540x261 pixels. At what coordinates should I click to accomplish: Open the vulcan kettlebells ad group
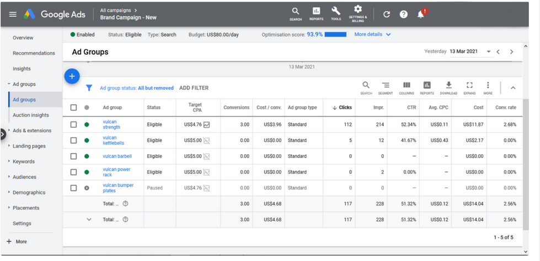(x=114, y=140)
